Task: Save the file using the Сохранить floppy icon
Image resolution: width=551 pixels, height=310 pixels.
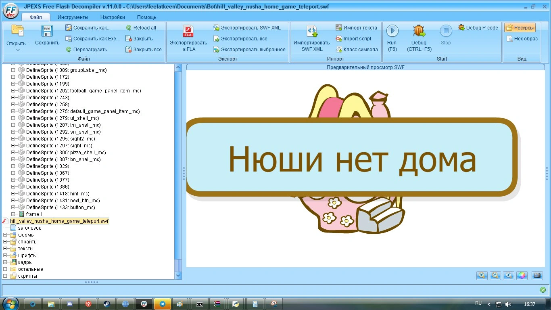Action: (47, 31)
